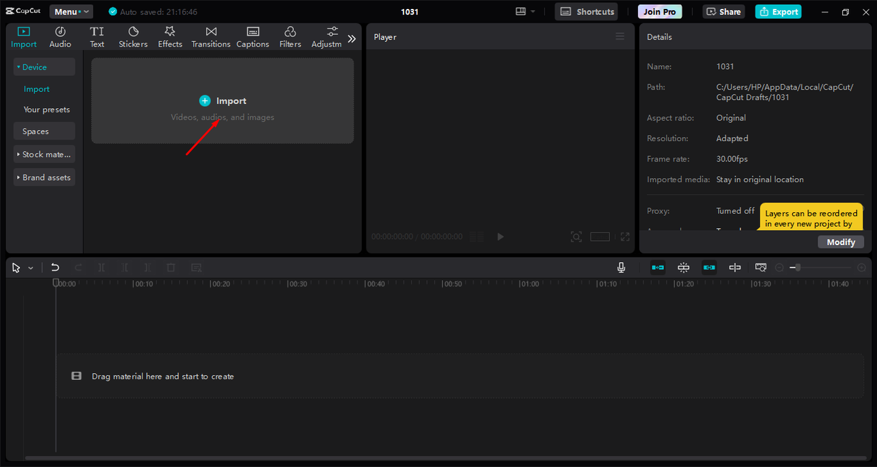The height and width of the screenshot is (467, 877).
Task: Click the 'Stay in original location' value
Action: [x=761, y=179]
